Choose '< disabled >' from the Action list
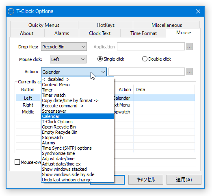 coord(78,79)
